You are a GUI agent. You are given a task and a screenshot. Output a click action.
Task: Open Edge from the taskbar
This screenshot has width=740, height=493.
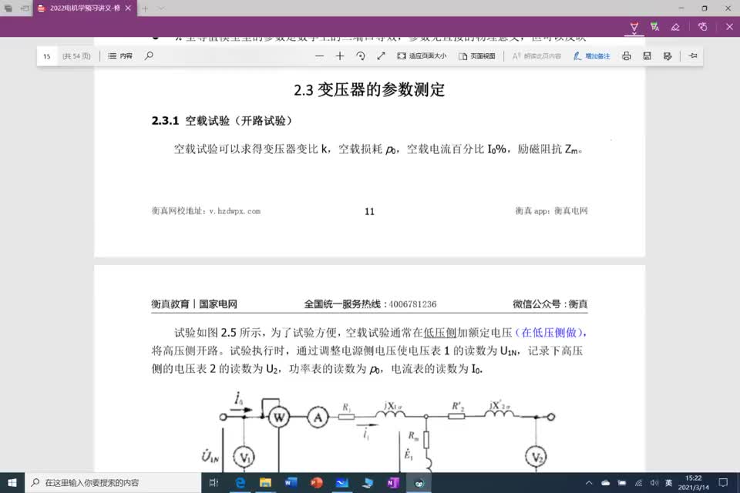240,483
